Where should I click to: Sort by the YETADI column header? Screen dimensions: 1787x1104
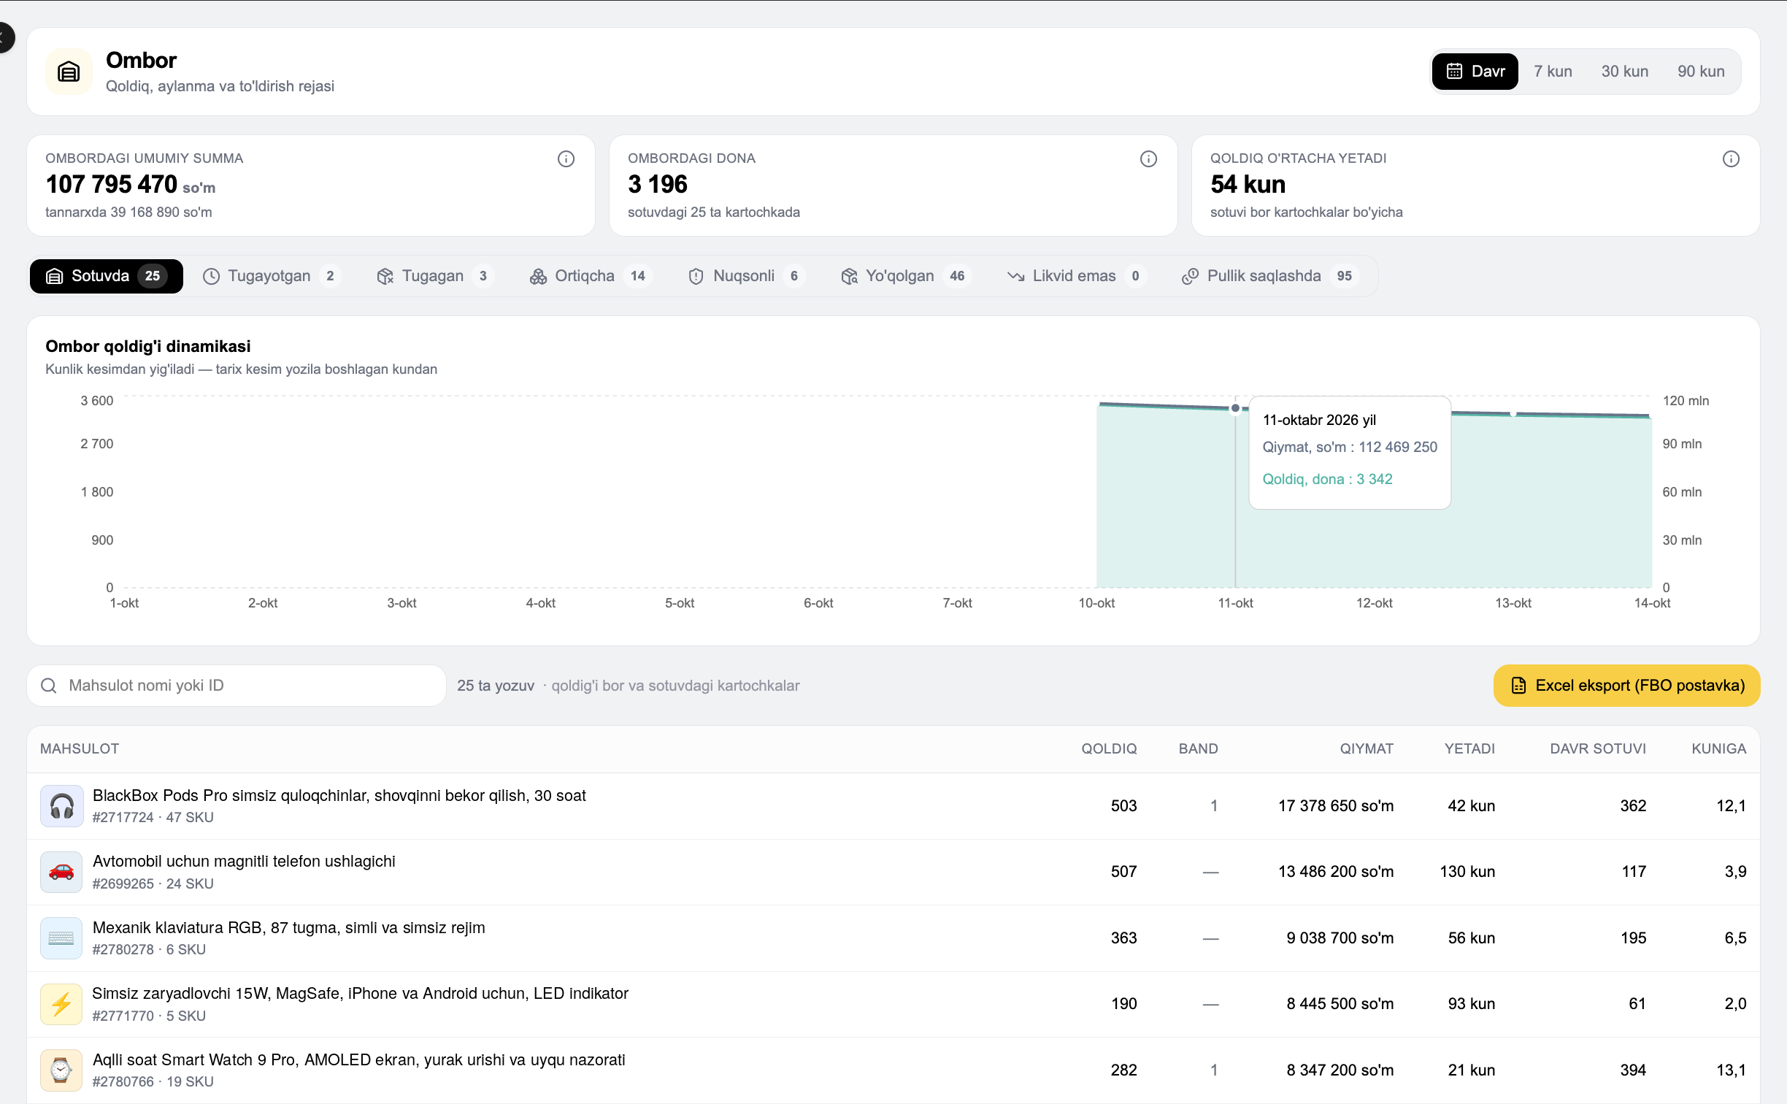pos(1469,749)
